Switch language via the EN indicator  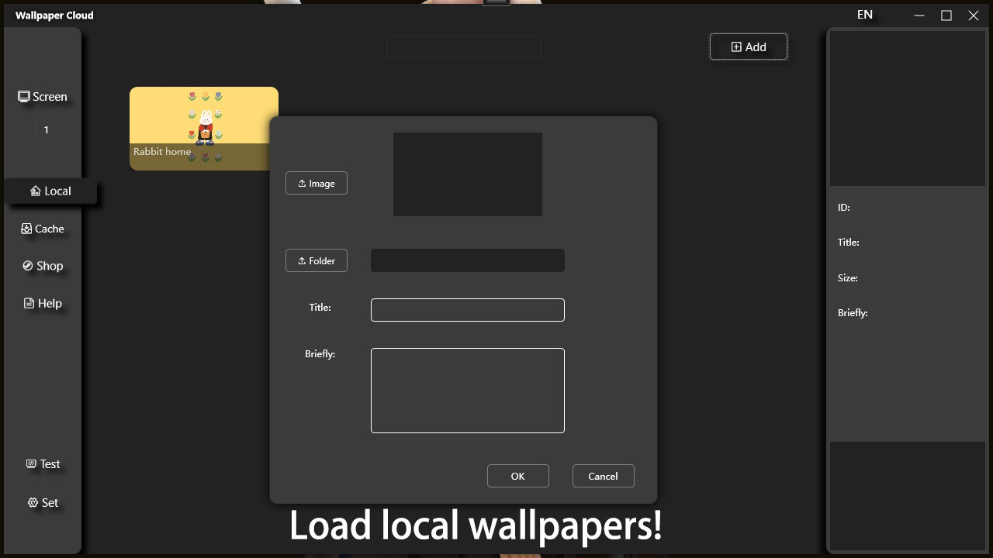[x=864, y=14]
